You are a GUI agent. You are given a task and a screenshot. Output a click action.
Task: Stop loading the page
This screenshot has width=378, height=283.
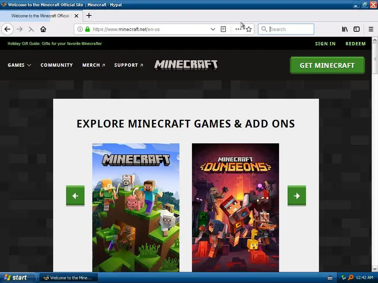click(31, 29)
